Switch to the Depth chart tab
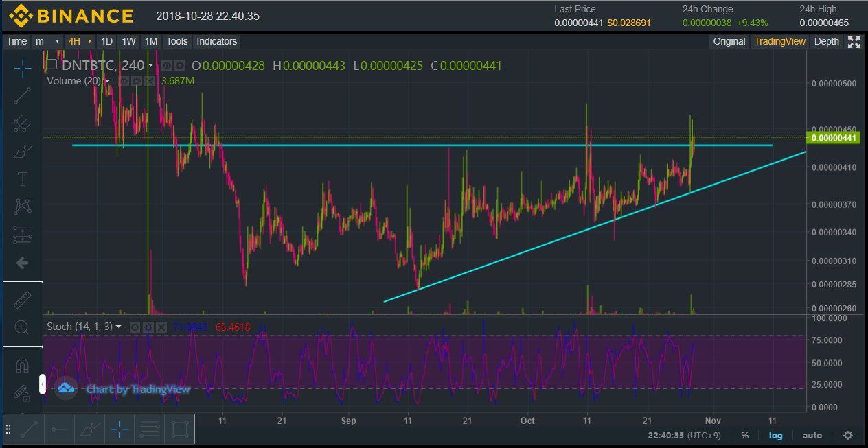The height and width of the screenshot is (448, 868). coord(826,42)
